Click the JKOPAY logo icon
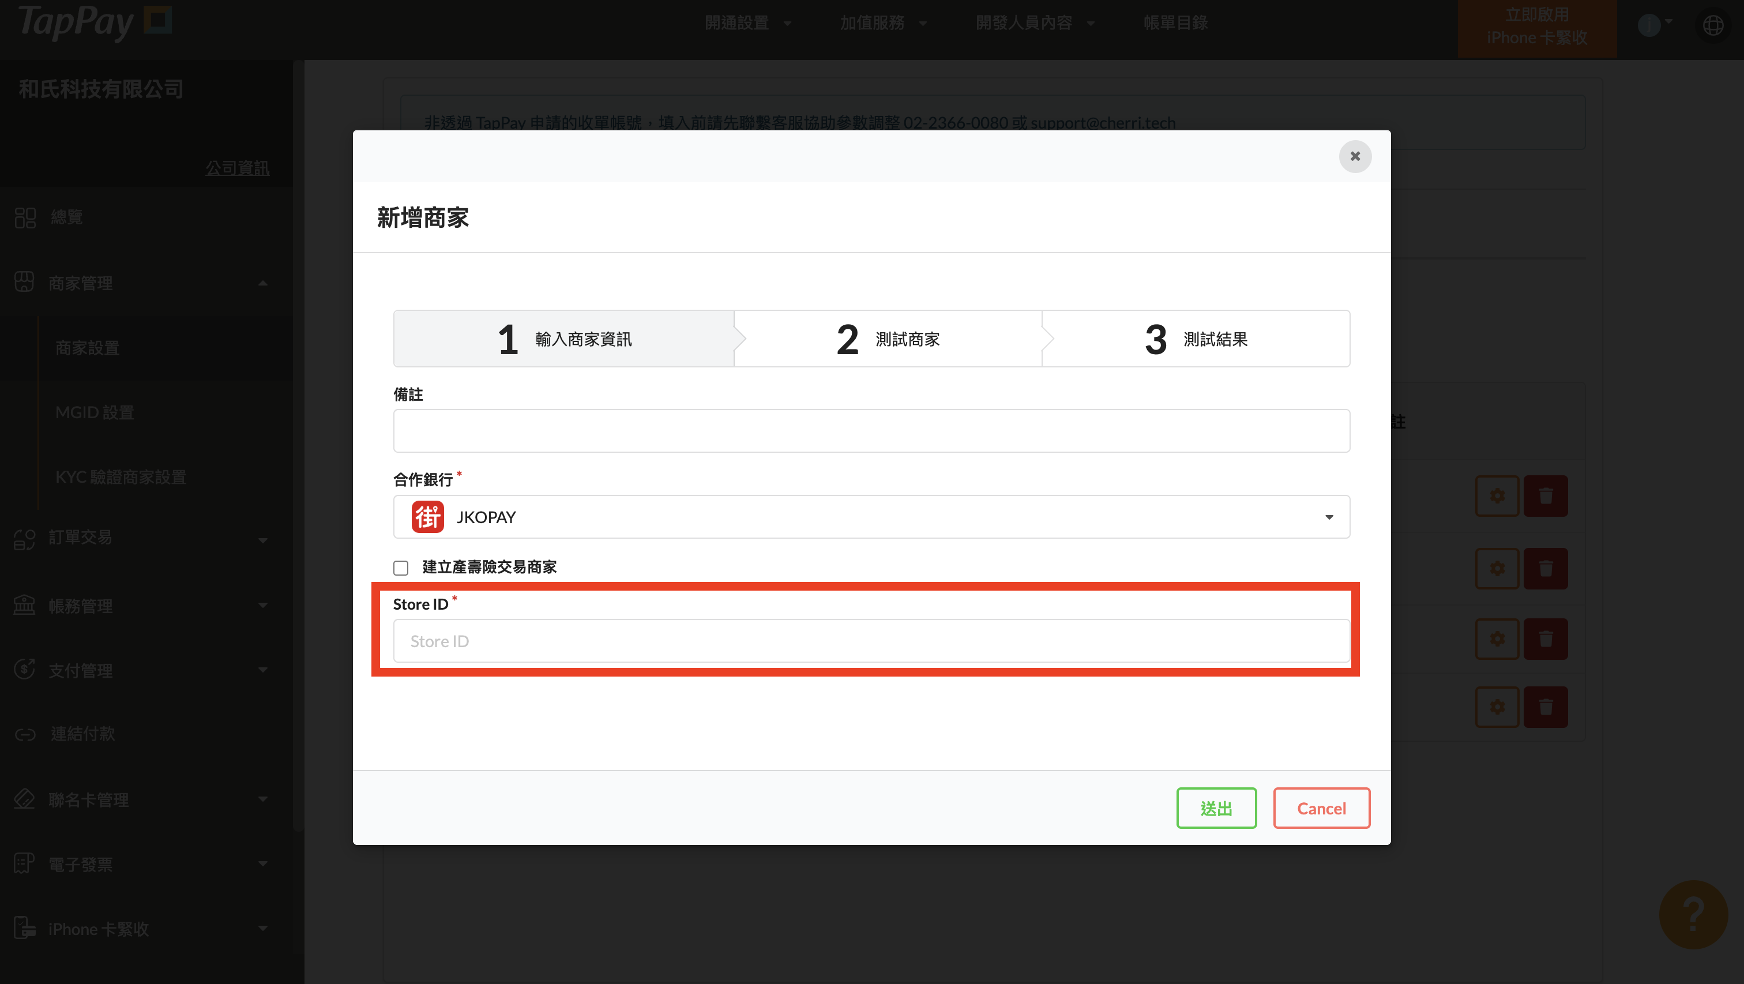Viewport: 1744px width, 984px height. click(427, 517)
